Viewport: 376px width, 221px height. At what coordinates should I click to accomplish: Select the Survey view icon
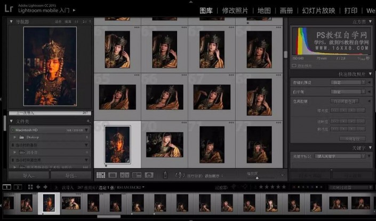pyautogui.click(x=137, y=175)
